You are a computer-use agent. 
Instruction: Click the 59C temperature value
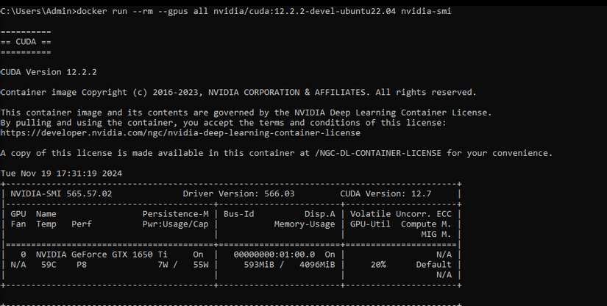(x=49, y=265)
